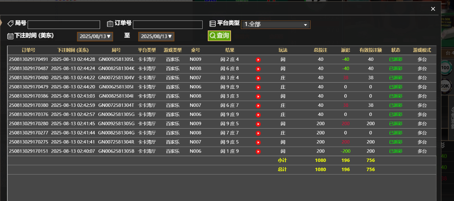
Task: Select order number 250813029170151
Action: [28, 151]
